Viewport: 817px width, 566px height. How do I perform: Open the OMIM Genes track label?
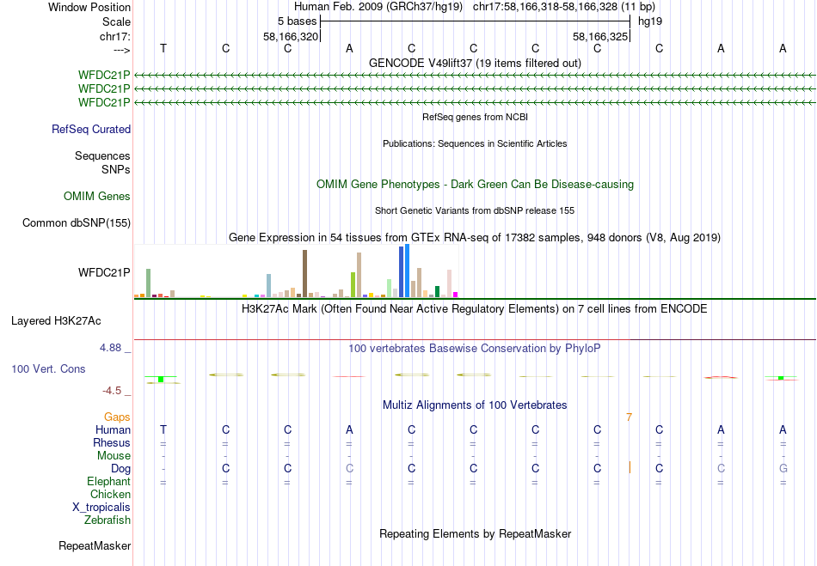coord(96,196)
